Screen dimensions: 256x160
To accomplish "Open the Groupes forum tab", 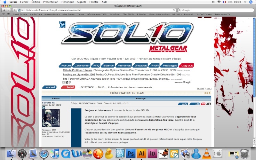I will (x=140, y=66).
